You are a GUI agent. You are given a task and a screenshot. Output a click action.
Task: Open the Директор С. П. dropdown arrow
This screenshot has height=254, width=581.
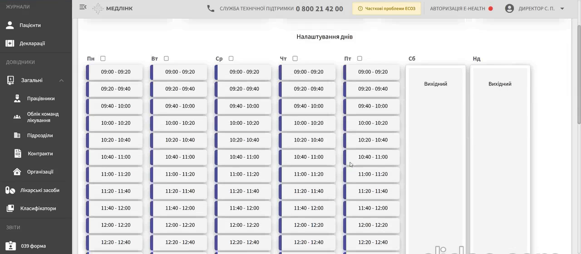[x=562, y=9]
